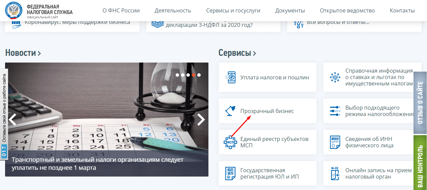Open the 'Прозрачный бизнес' service
The height and width of the screenshot is (190, 427).
point(267,111)
